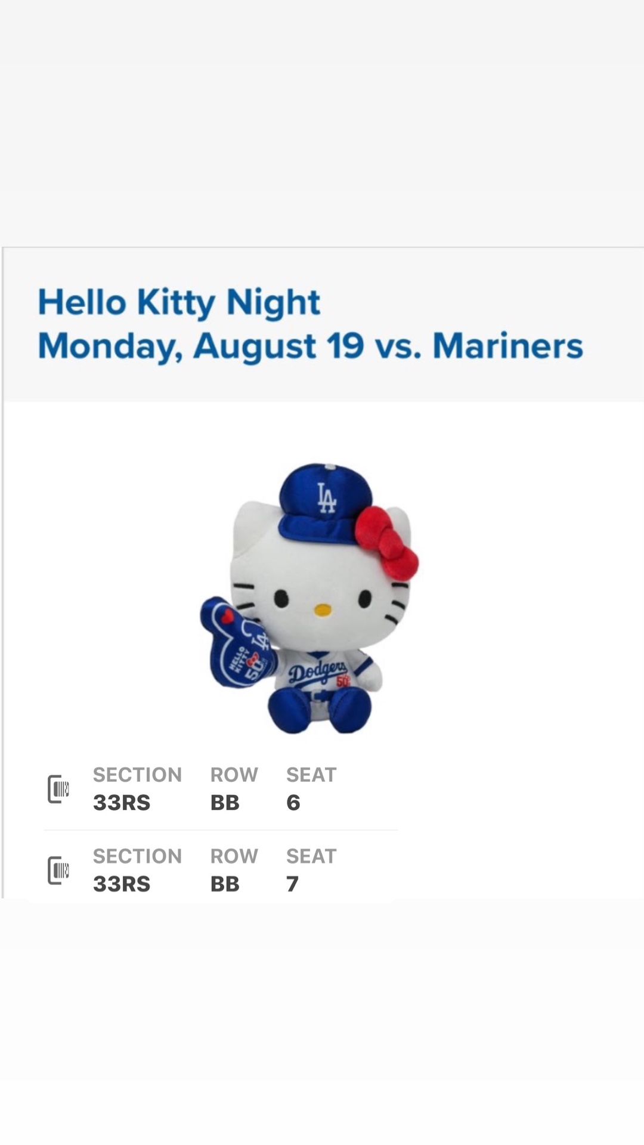644x1145 pixels.
Task: Tap the blue foam finger on the plush
Action: 237,651
